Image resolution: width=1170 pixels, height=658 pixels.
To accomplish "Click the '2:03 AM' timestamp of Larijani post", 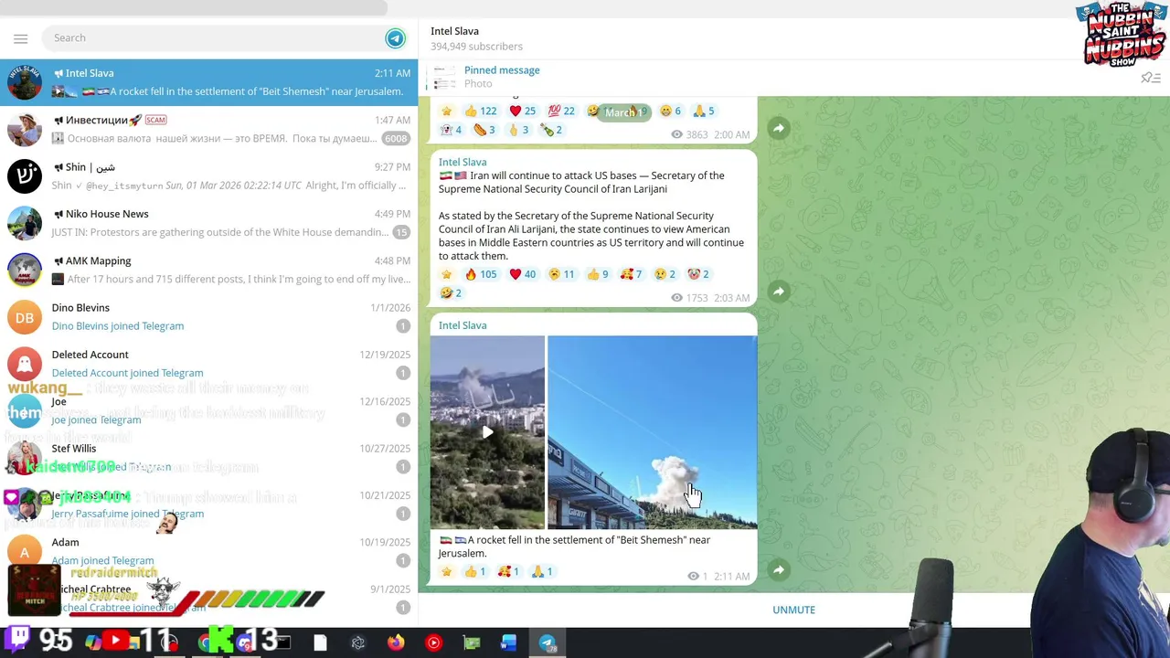I will point(731,298).
